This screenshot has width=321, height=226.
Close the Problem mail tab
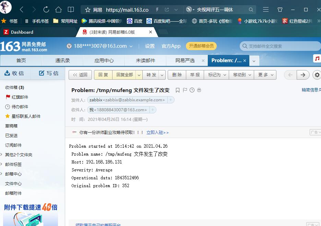(x=245, y=61)
